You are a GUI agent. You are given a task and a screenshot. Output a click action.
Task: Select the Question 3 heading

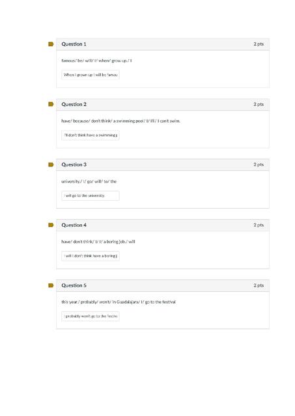pyautogui.click(x=74, y=164)
